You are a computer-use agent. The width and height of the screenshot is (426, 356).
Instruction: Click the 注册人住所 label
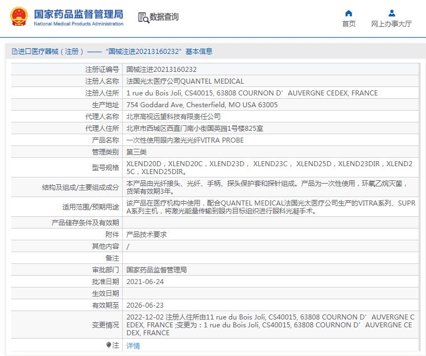coord(102,93)
